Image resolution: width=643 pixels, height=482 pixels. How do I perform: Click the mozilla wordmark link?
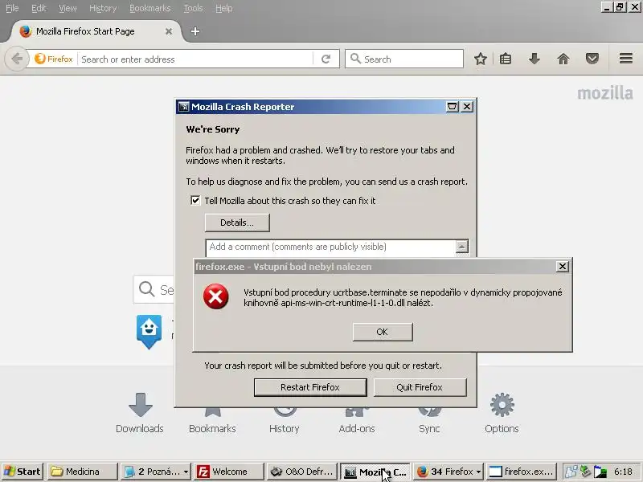click(x=605, y=93)
